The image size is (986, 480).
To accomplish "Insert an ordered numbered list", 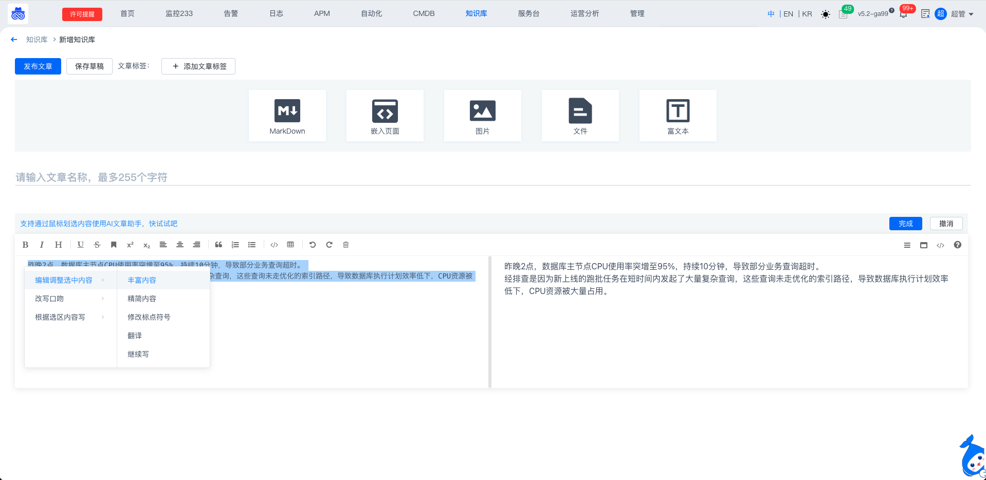I will 235,245.
